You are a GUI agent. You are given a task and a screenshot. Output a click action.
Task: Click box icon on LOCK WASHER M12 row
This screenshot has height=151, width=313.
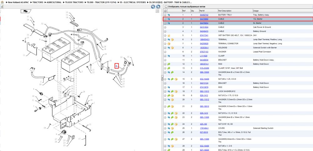tap(176, 91)
